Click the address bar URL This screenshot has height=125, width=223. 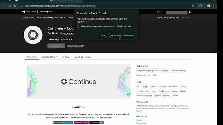[60, 6]
